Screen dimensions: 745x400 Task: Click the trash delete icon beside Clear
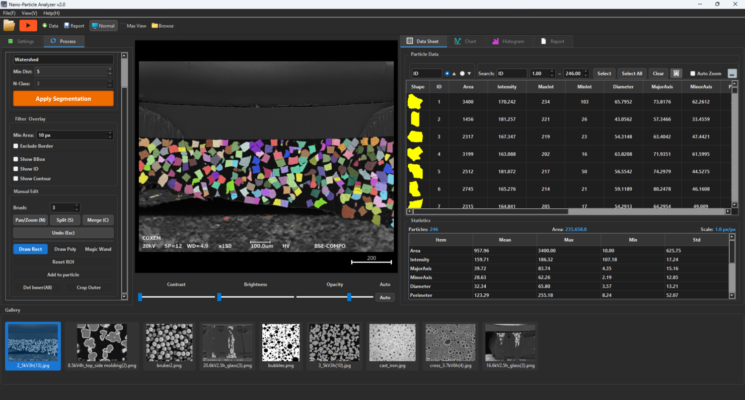click(x=676, y=73)
